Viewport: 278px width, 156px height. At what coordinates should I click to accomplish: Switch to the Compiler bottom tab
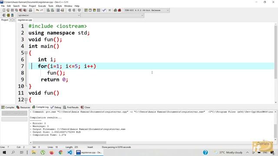tap(8, 107)
